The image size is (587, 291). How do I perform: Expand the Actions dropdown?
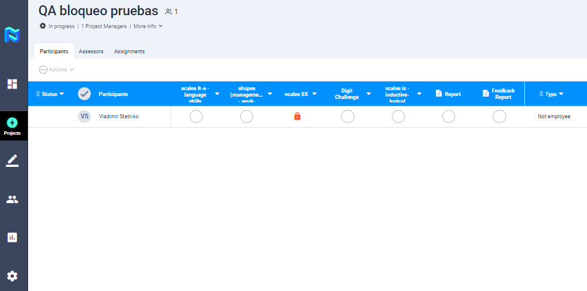click(57, 70)
